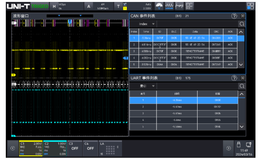Toggle channel C3 on
The height and width of the screenshot is (158, 259).
click(x=75, y=148)
